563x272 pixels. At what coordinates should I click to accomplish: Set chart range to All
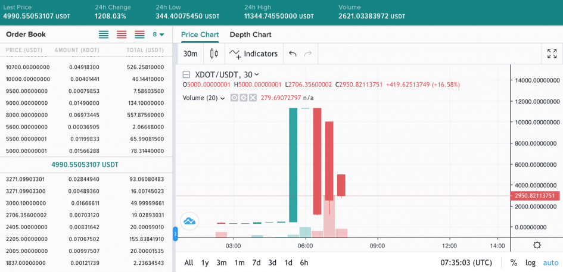click(x=189, y=262)
